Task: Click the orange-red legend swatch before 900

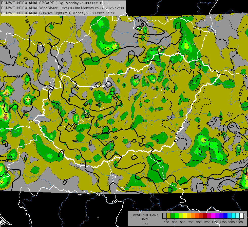Action: click(x=197, y=216)
